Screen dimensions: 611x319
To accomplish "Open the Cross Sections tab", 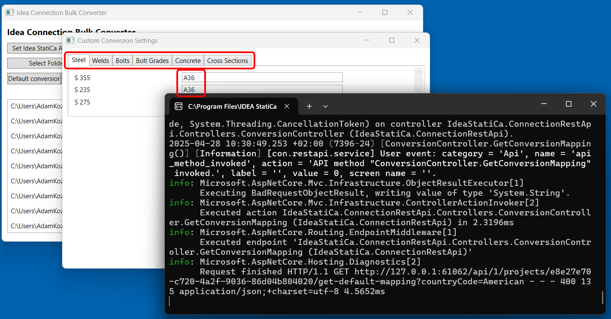I will (227, 61).
